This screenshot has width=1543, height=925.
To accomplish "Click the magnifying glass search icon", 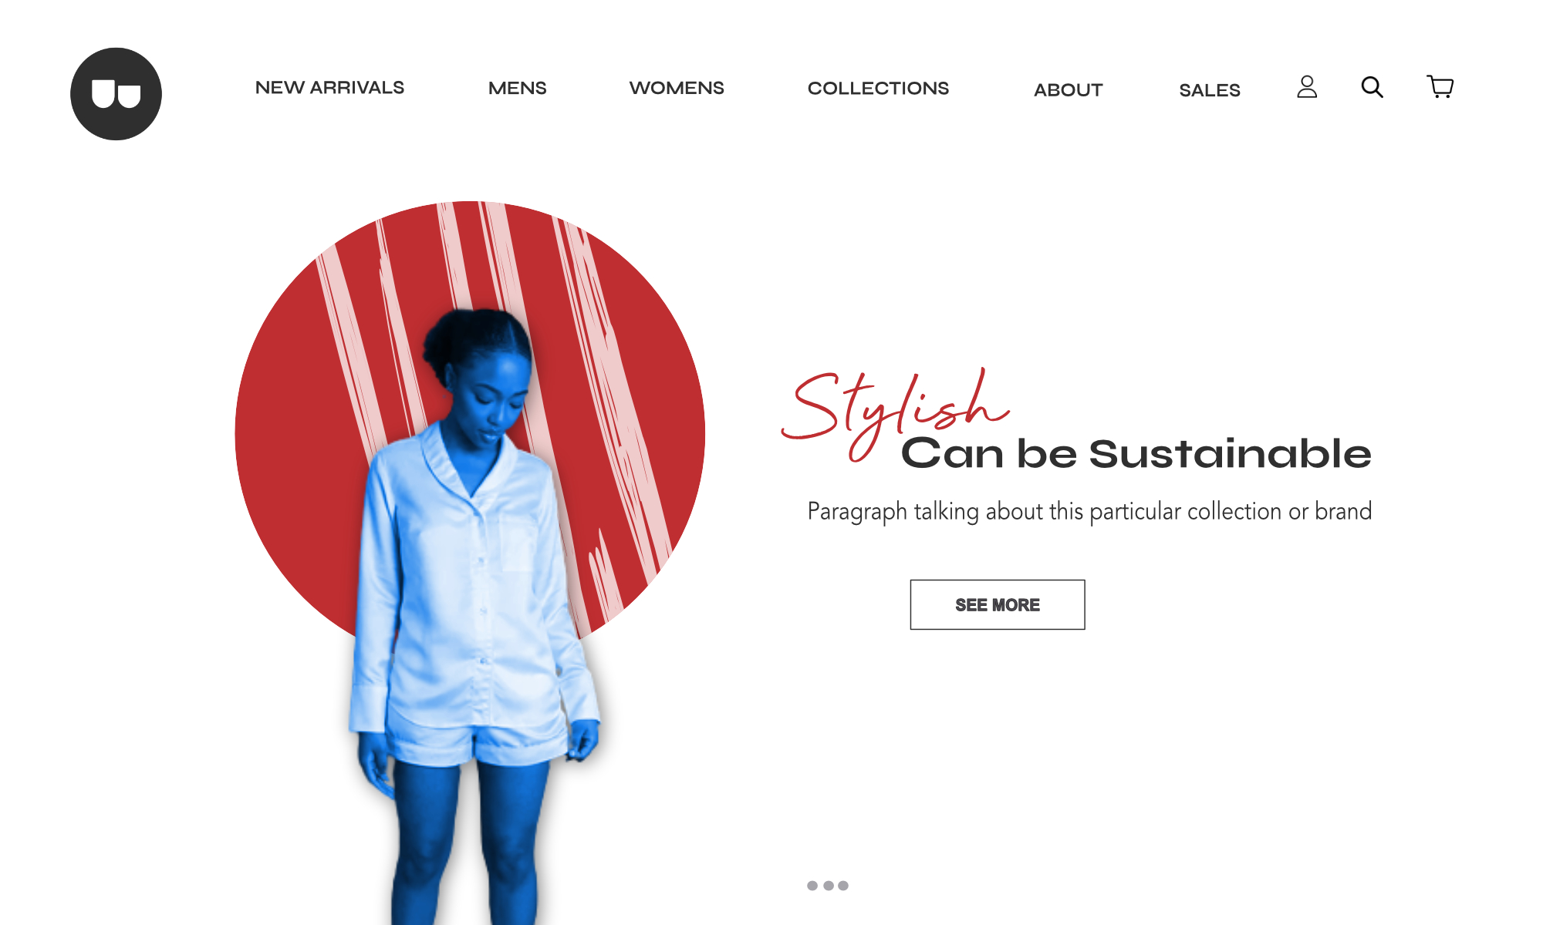I will tap(1372, 87).
